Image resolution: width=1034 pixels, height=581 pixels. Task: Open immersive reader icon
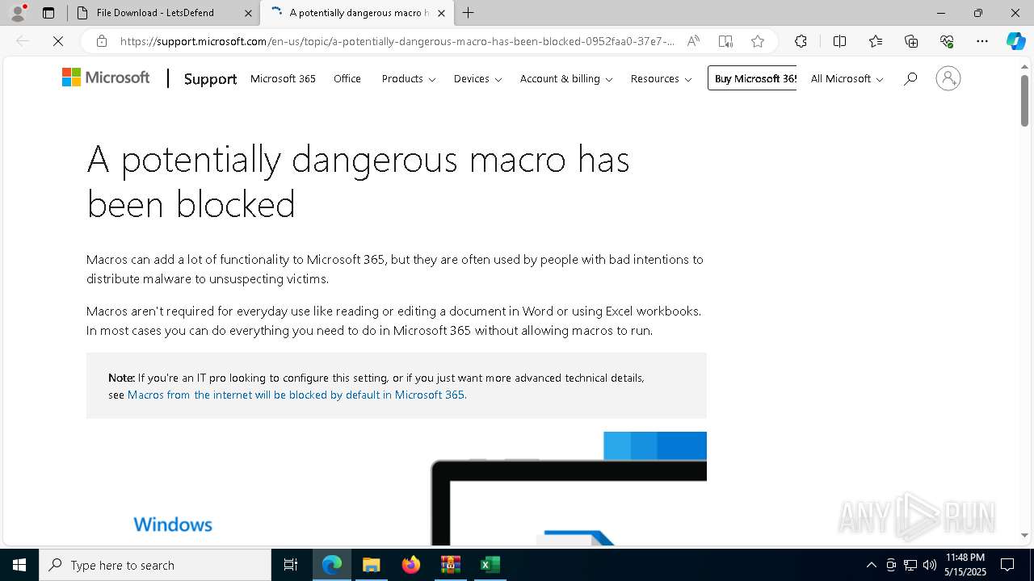(x=725, y=41)
